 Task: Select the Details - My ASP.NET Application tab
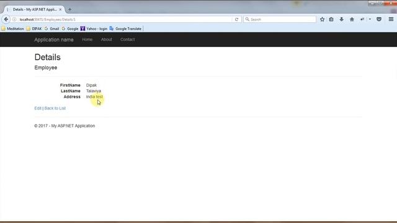coord(35,10)
